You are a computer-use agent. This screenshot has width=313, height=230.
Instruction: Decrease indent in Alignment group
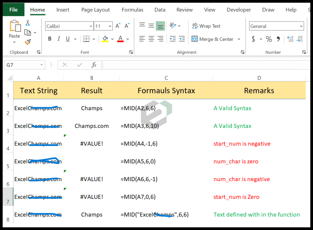click(173, 39)
